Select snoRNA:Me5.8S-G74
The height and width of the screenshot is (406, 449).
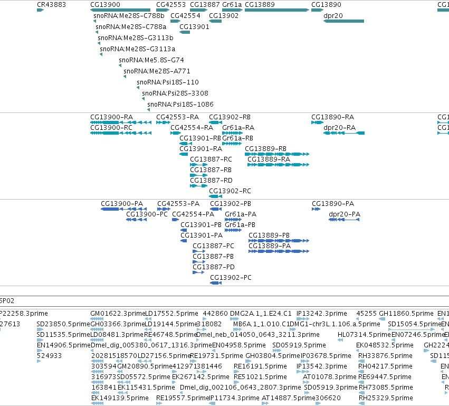tap(151, 60)
